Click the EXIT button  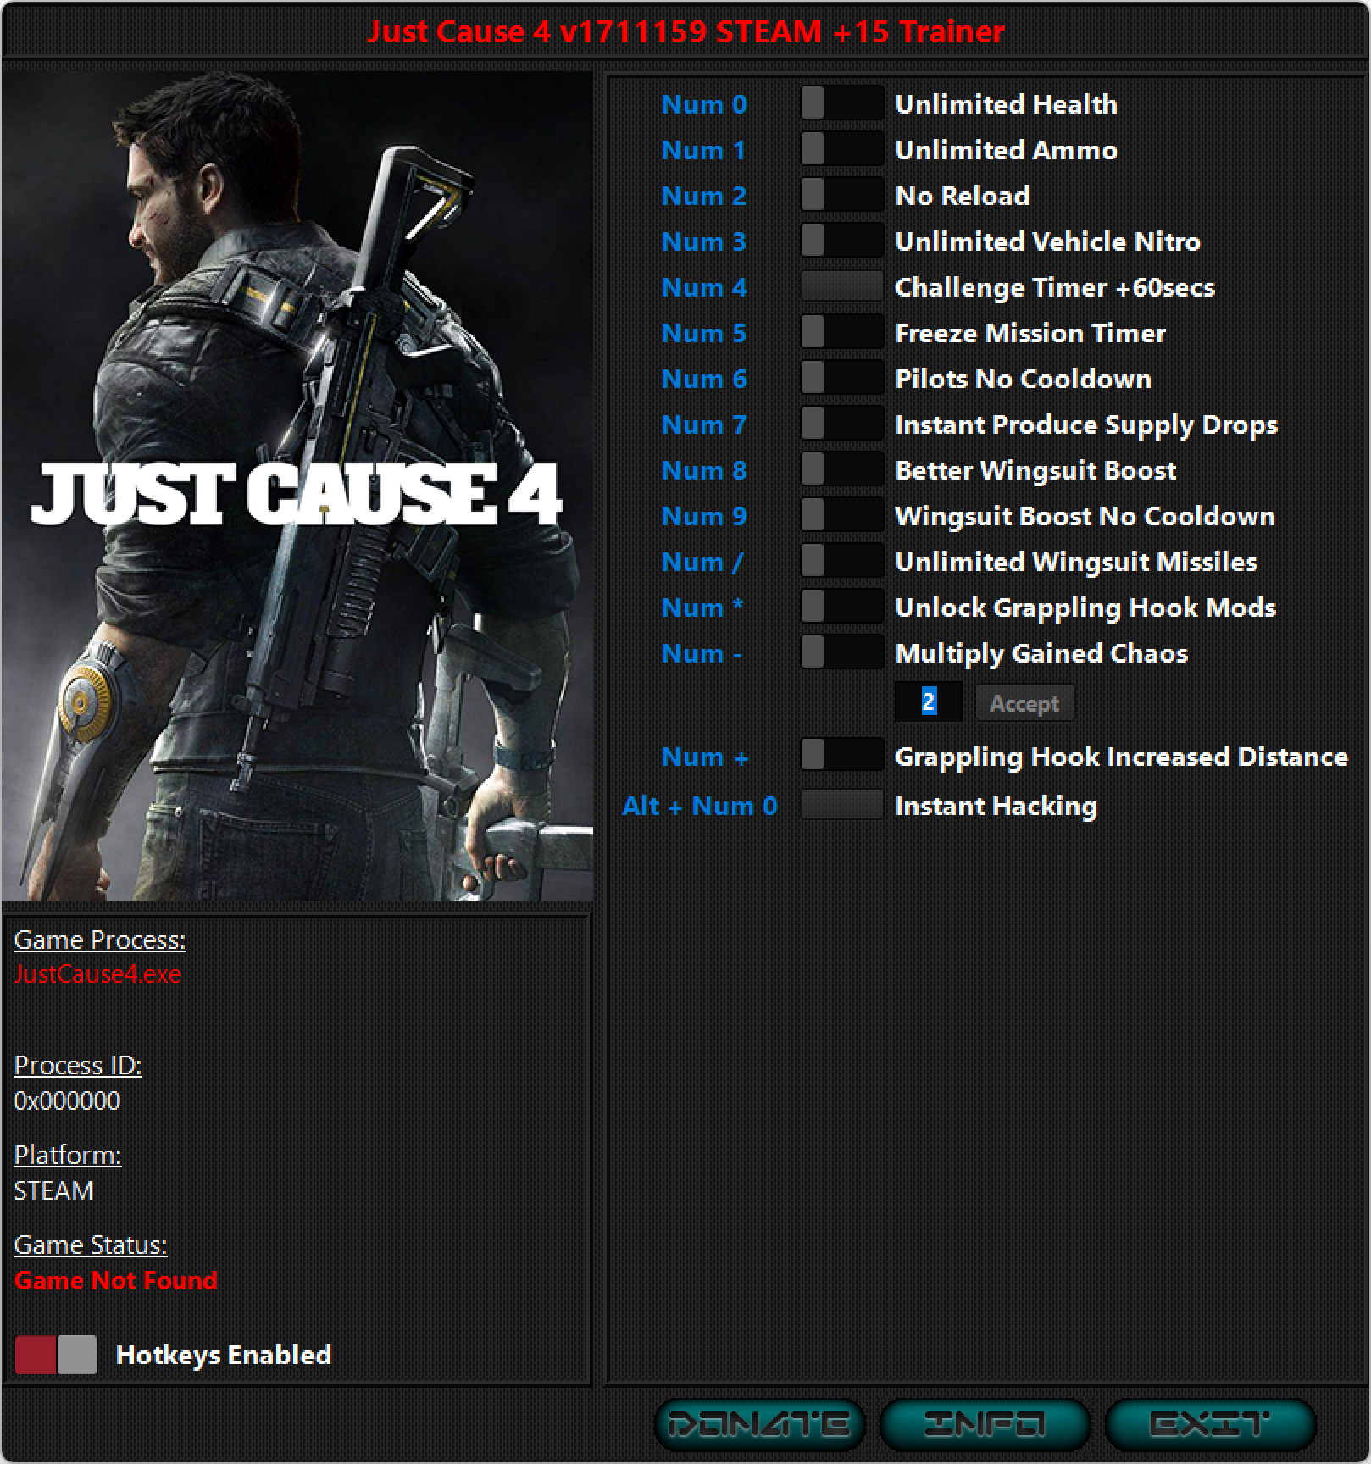pos(1210,1424)
